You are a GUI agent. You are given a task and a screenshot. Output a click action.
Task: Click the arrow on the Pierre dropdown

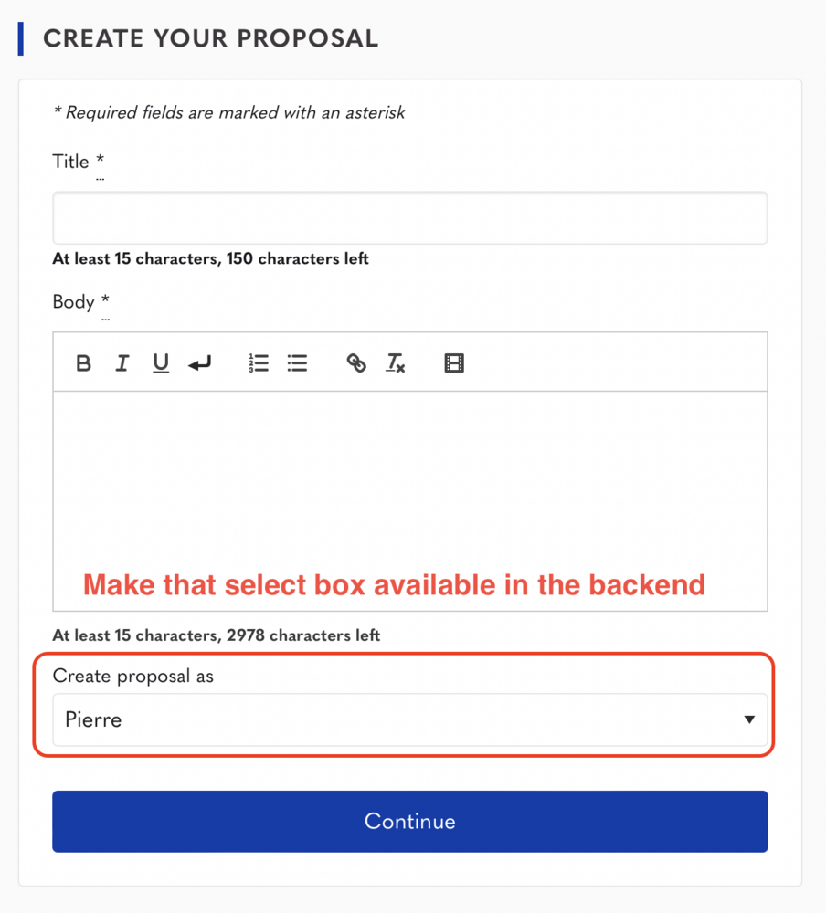tap(749, 719)
